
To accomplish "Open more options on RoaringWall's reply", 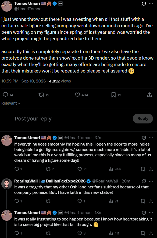I will click(151, 181).
